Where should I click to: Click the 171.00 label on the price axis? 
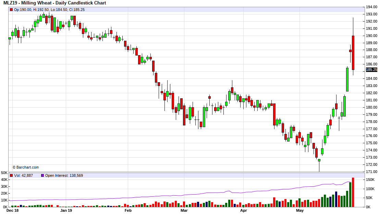click(x=371, y=172)
